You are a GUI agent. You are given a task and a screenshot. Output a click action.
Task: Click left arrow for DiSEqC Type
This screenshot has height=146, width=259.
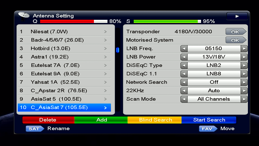184,66
